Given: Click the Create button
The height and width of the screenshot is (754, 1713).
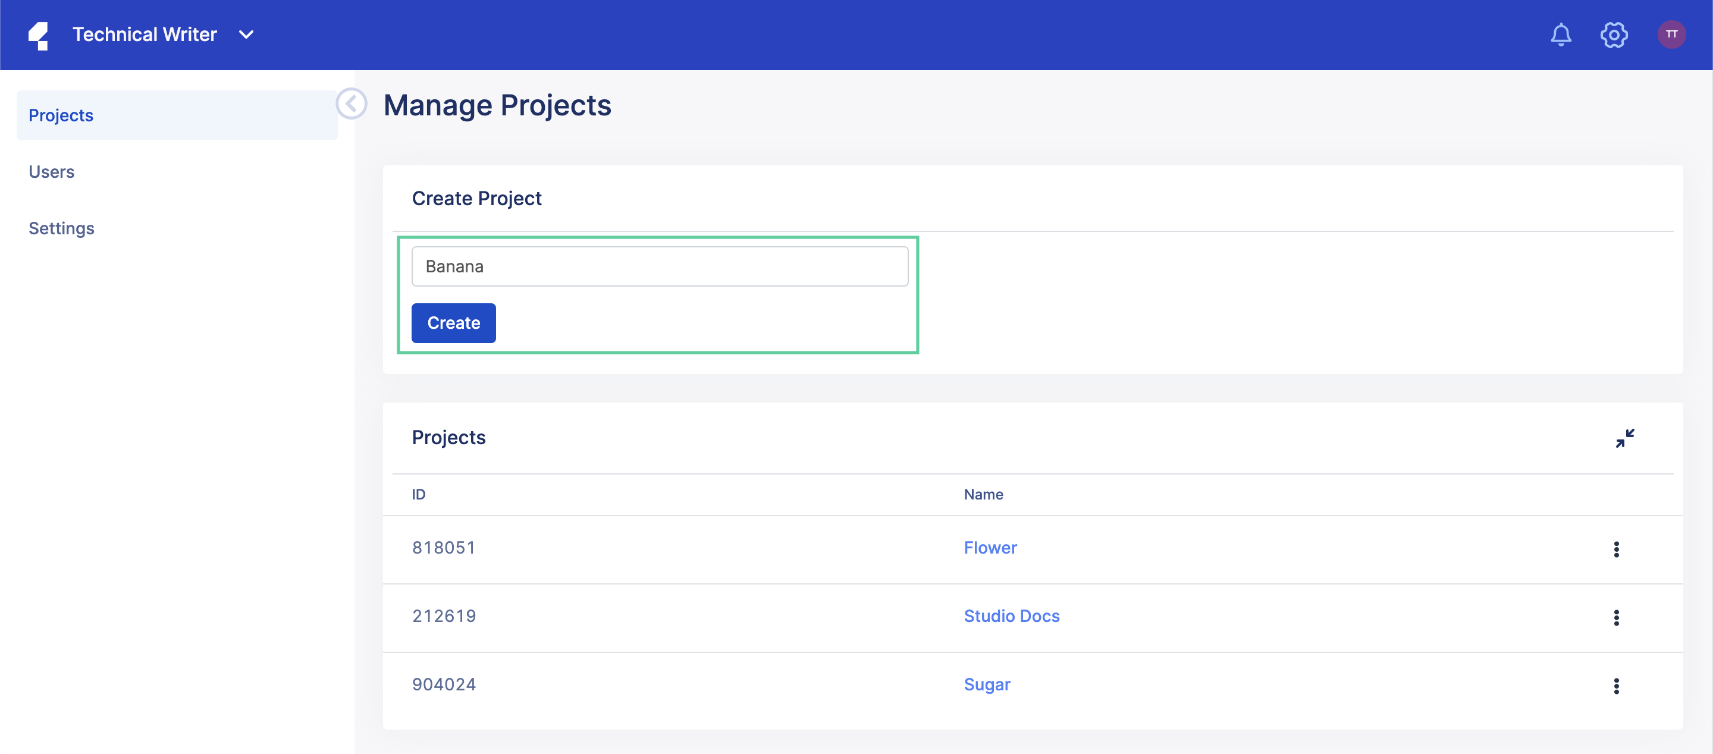Looking at the screenshot, I should 453,322.
